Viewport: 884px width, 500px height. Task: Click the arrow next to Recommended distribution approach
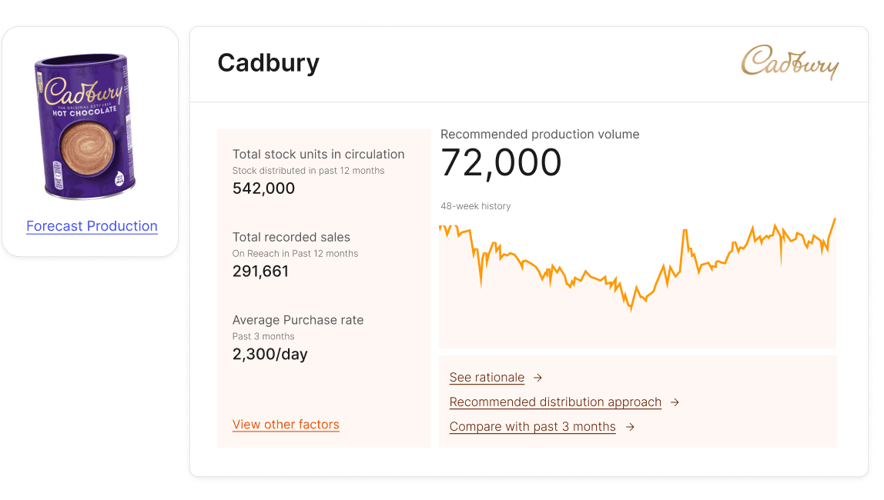pyautogui.click(x=675, y=402)
